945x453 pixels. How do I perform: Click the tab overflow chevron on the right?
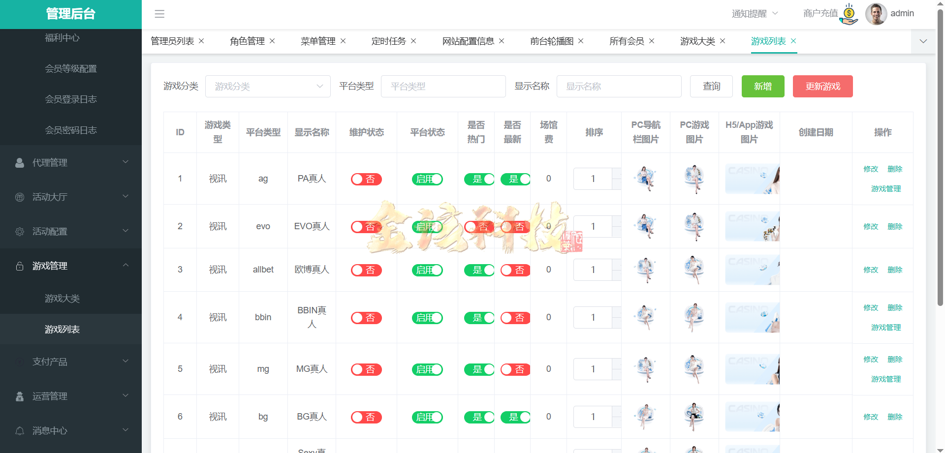[923, 41]
